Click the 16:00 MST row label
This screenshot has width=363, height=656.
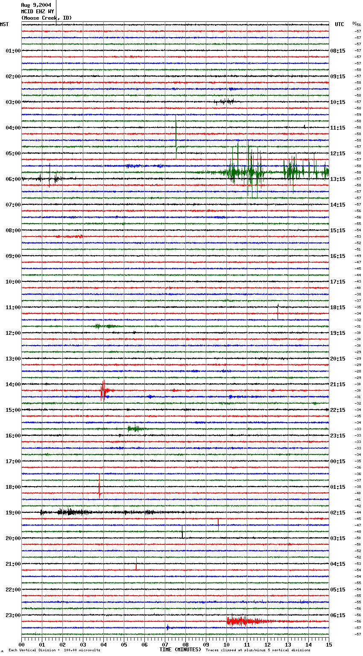pos(13,436)
